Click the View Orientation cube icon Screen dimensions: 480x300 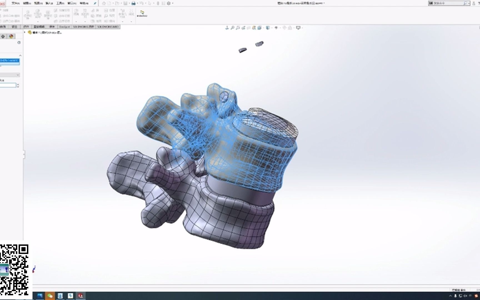point(260,27)
